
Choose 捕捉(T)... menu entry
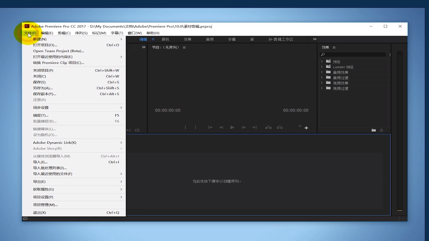(74, 115)
